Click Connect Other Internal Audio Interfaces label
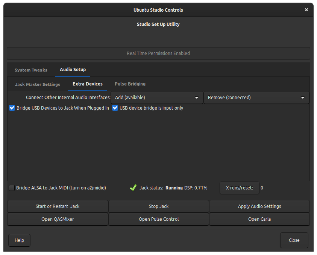Screen dimensions: 317x255 [x=68, y=98]
